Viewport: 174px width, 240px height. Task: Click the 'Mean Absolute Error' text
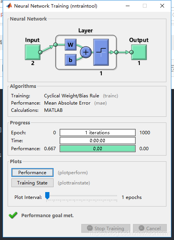coord(67,103)
